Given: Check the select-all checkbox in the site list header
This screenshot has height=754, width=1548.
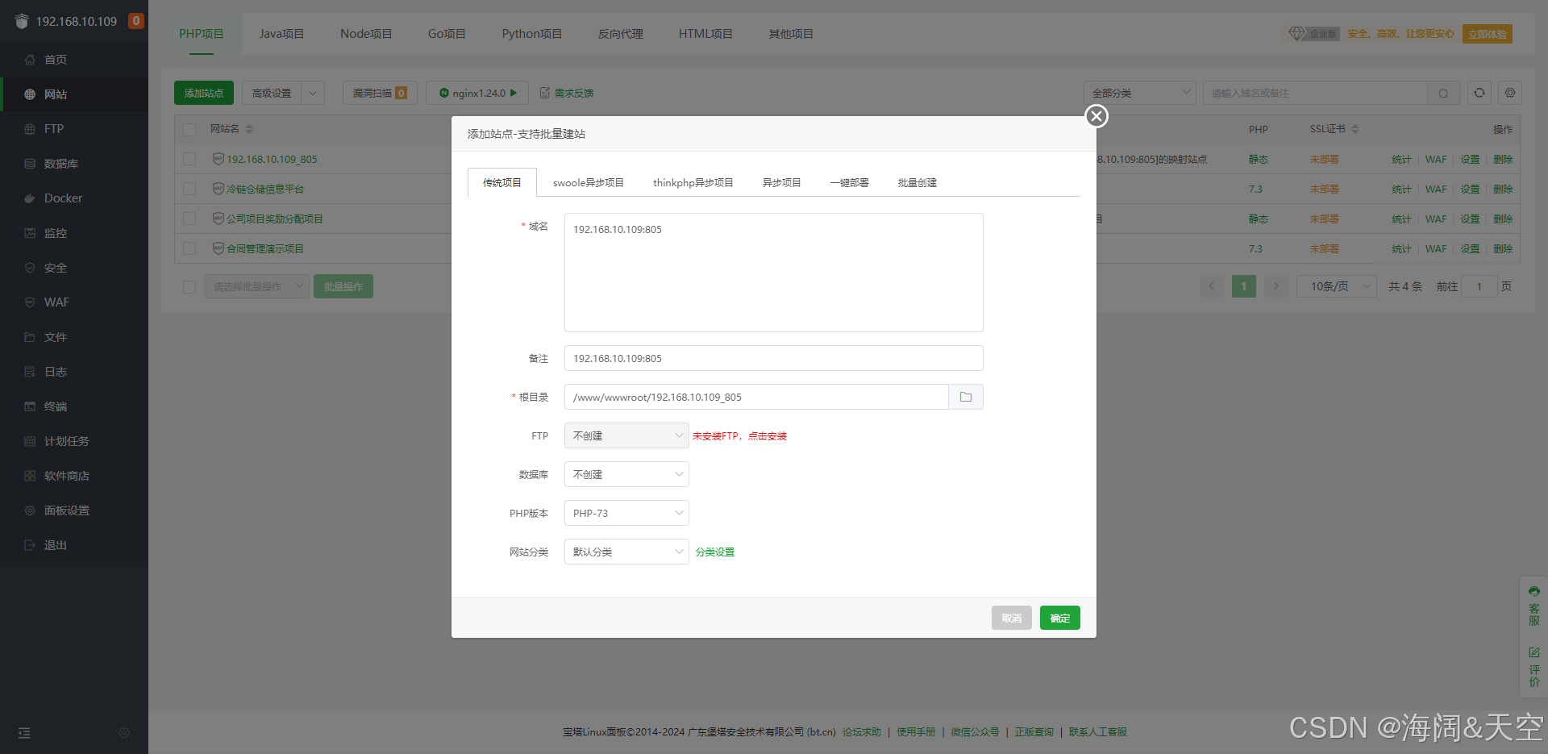Looking at the screenshot, I should coord(189,129).
